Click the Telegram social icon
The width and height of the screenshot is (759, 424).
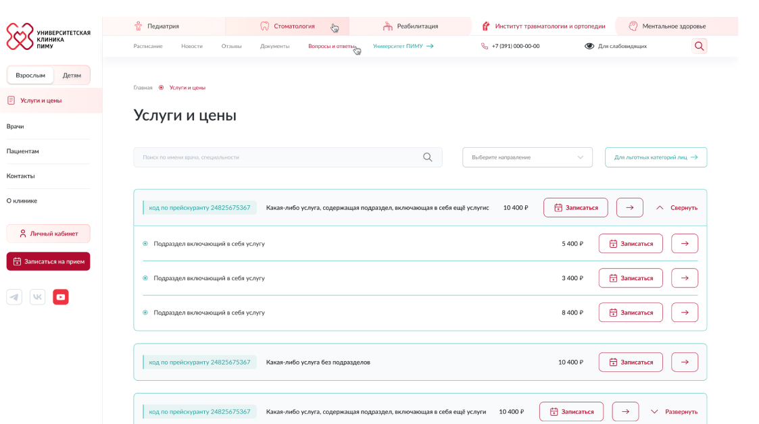14,297
